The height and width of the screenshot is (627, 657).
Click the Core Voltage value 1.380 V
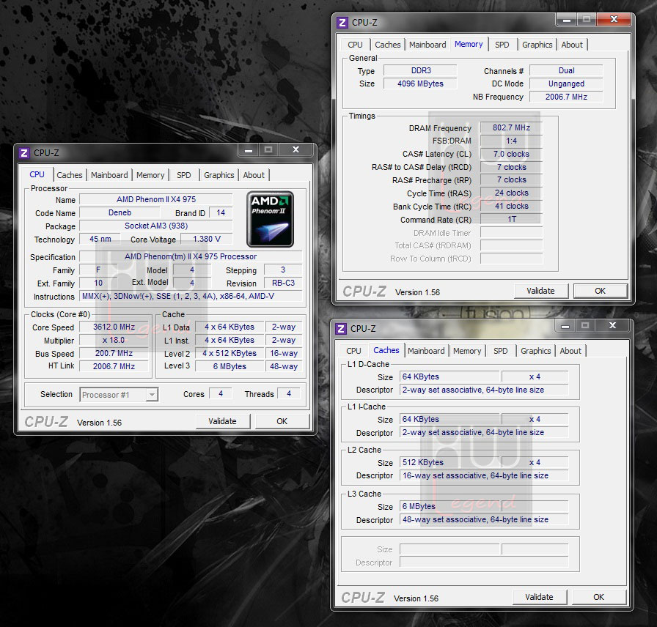coord(207,239)
